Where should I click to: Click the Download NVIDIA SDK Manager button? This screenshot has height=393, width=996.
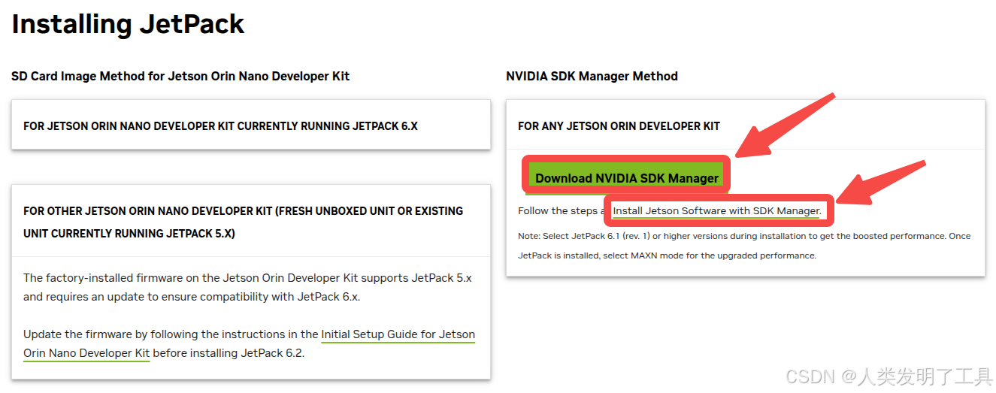627,177
